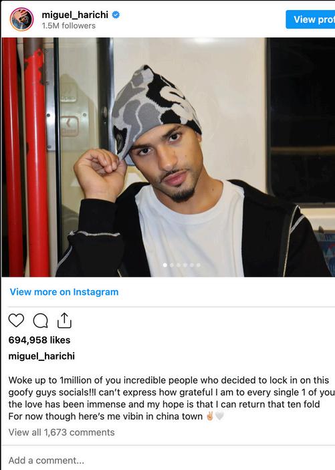Open the miguel_harichi header username
The image size is (335, 470).
click(75, 15)
